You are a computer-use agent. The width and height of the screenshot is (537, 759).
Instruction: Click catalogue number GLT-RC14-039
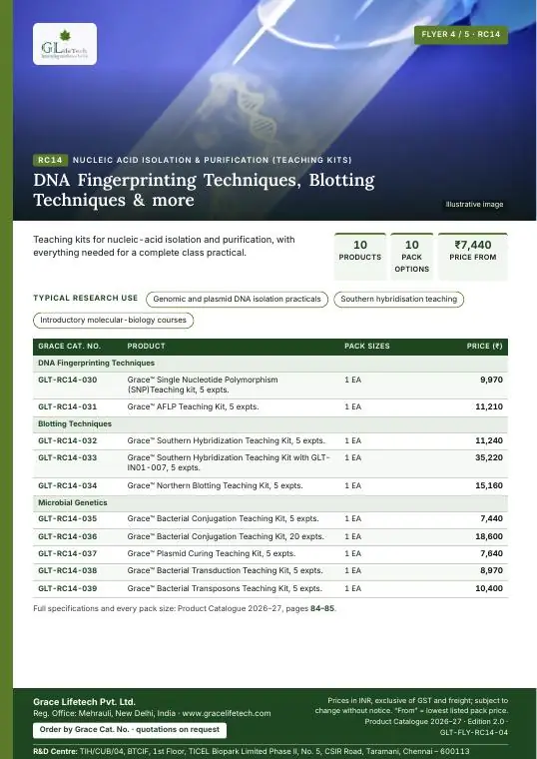pos(68,589)
